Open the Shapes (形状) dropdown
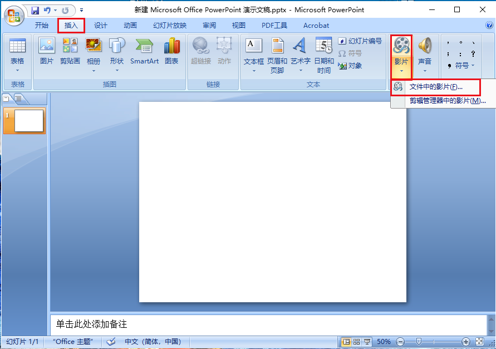The height and width of the screenshot is (349, 496). (117, 70)
